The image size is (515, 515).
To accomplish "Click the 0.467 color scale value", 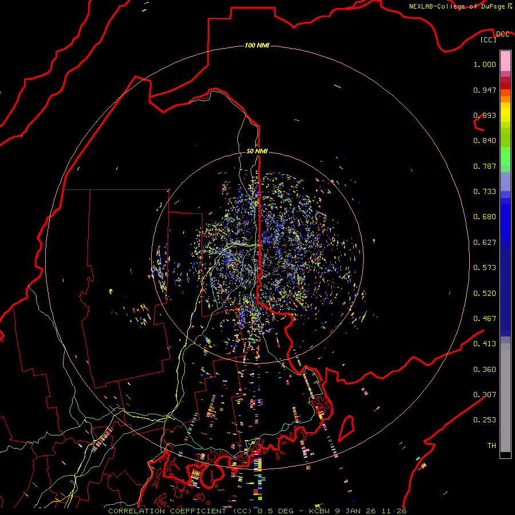I will tap(485, 319).
